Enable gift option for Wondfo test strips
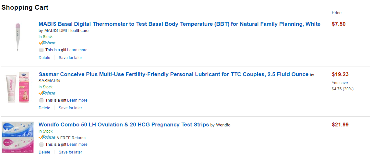370x159 pixels. [x=41, y=144]
